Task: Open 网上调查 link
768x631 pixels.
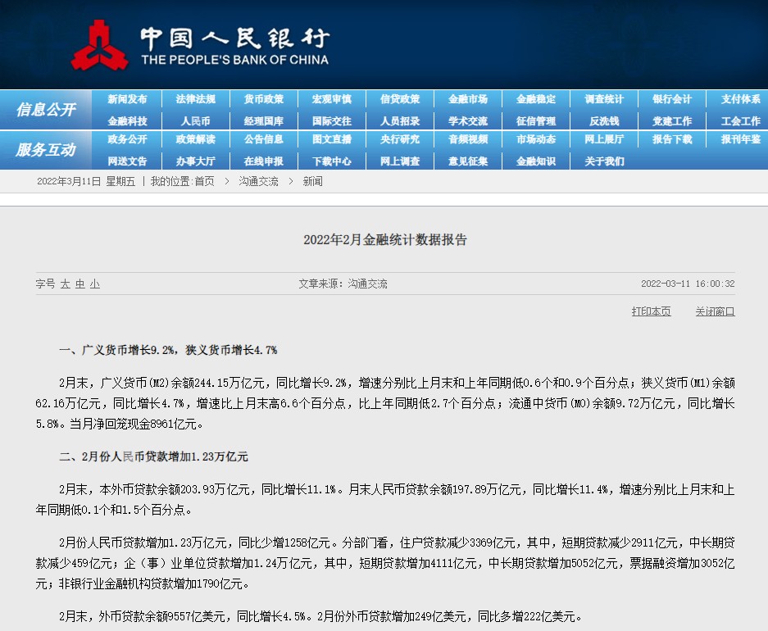Action: pos(400,161)
